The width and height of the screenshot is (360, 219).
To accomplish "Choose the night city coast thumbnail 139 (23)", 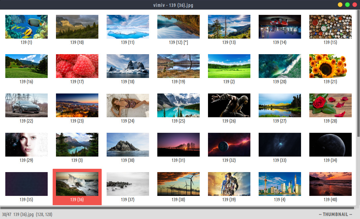I will tap(77, 105).
